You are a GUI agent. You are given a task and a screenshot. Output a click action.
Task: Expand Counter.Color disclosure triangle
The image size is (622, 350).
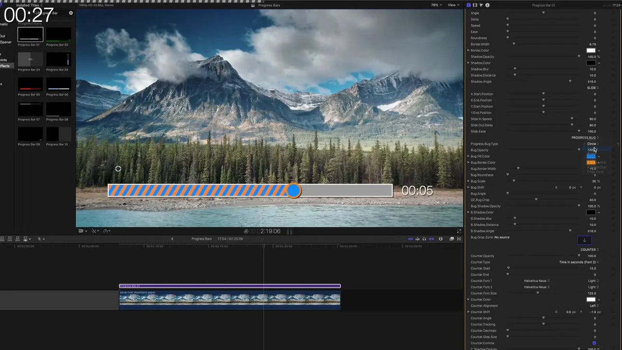point(469,299)
